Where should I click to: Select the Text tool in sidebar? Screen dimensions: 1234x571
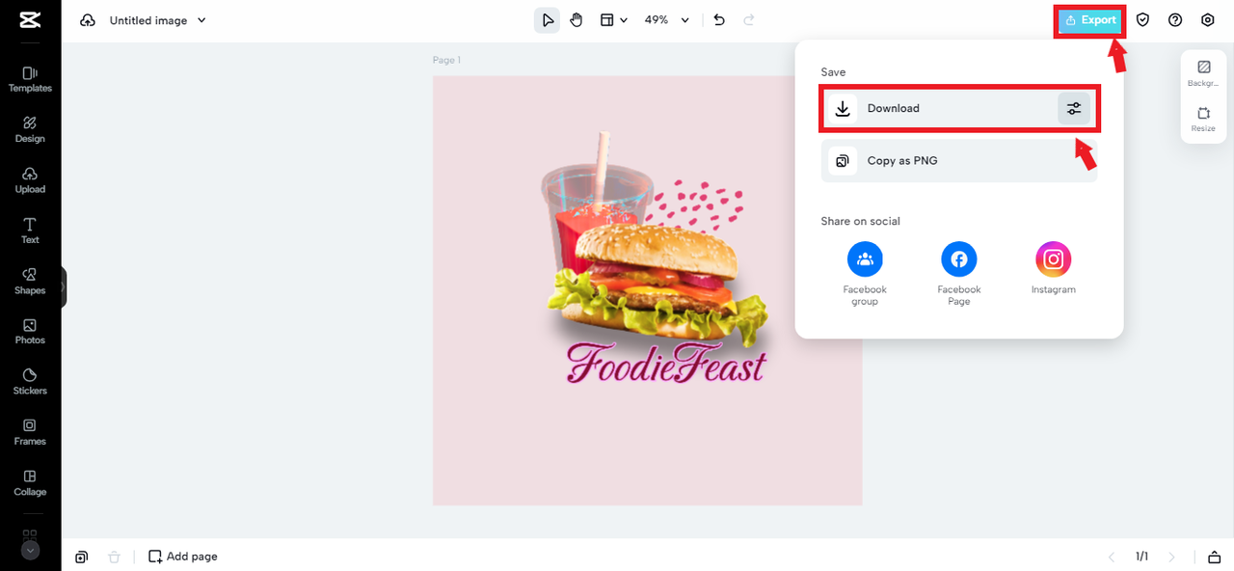(30, 231)
